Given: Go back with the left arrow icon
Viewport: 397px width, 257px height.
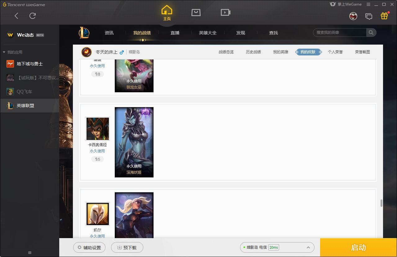Looking at the screenshot, I should pos(16,16).
